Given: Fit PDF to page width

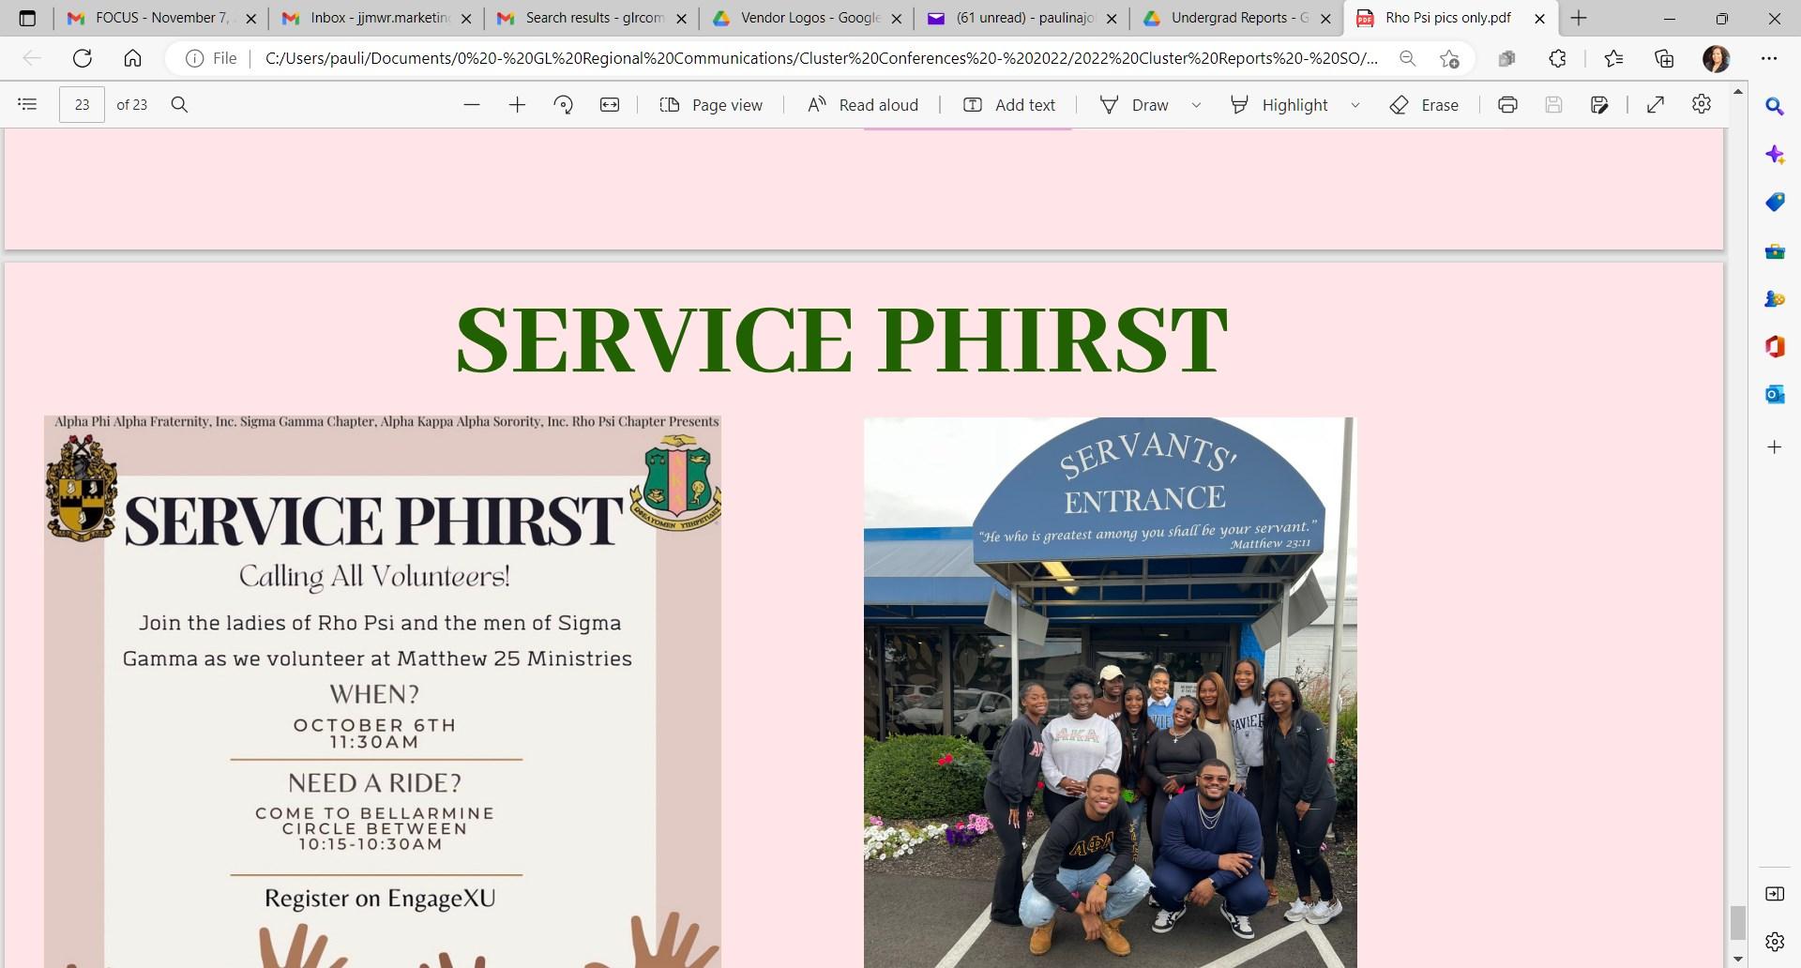Looking at the screenshot, I should [x=610, y=104].
